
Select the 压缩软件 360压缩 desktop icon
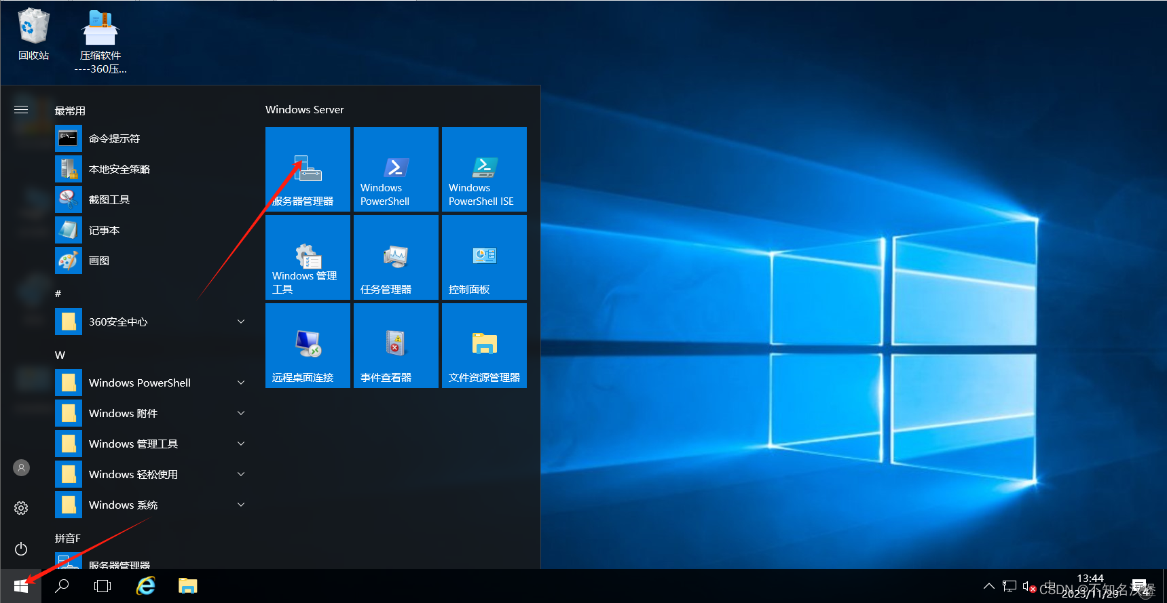coord(100,41)
